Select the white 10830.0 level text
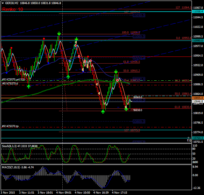 [138, 110]
